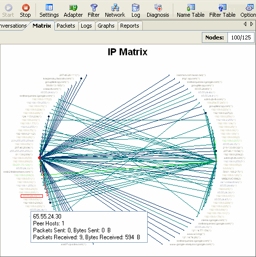Open the Graphs tab
The height and width of the screenshot is (257, 256).
tap(106, 26)
